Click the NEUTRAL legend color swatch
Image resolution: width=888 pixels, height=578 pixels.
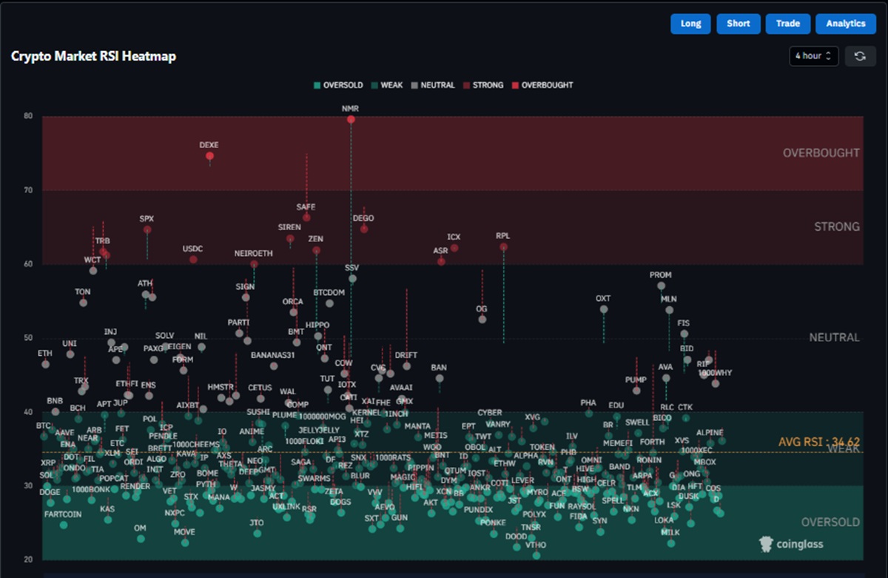[x=414, y=85]
